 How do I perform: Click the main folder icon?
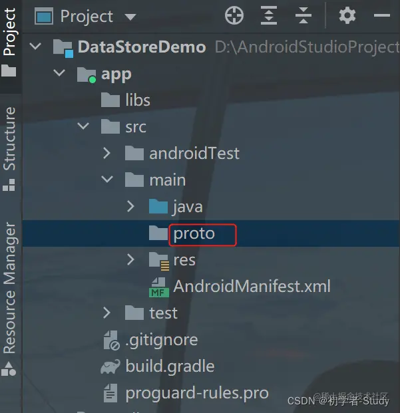click(134, 180)
